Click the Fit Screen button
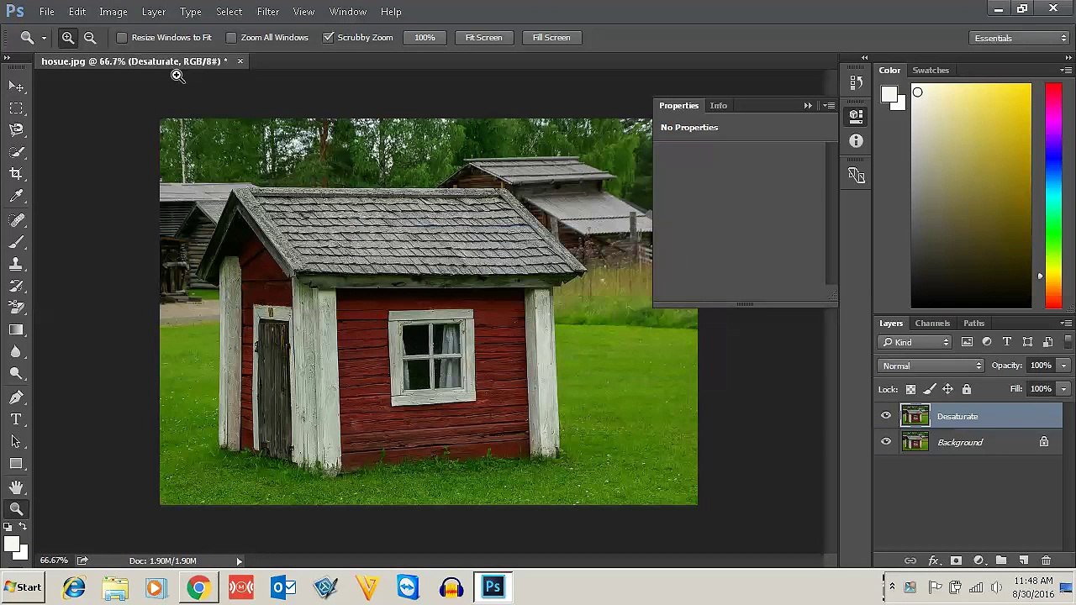 [x=483, y=38]
